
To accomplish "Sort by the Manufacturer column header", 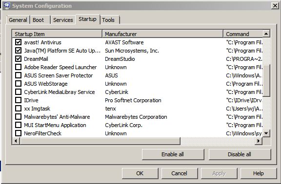I will tap(163, 34).
